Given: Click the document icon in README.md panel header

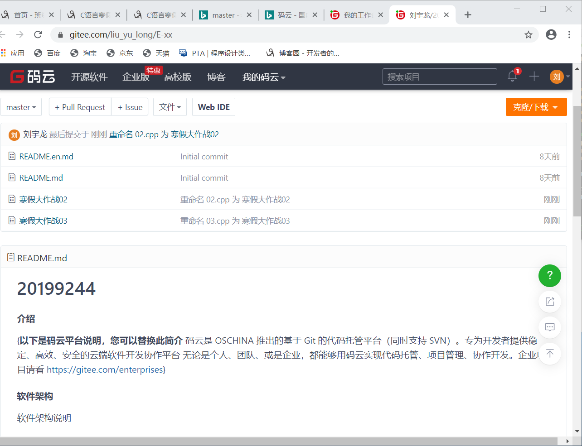Looking at the screenshot, I should point(11,258).
